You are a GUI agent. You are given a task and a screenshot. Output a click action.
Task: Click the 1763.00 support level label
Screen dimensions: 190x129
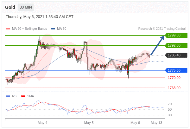(174, 88)
